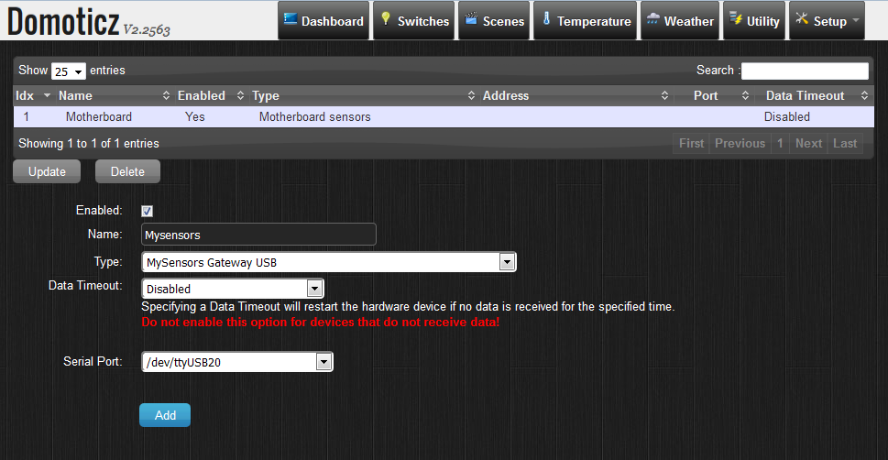Click the Previous pagination button
Image resolution: width=888 pixels, height=460 pixels.
point(740,143)
